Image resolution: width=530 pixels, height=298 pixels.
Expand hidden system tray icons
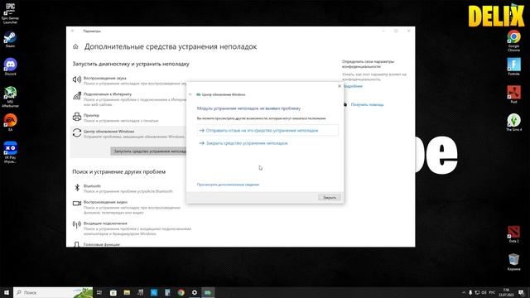click(464, 292)
